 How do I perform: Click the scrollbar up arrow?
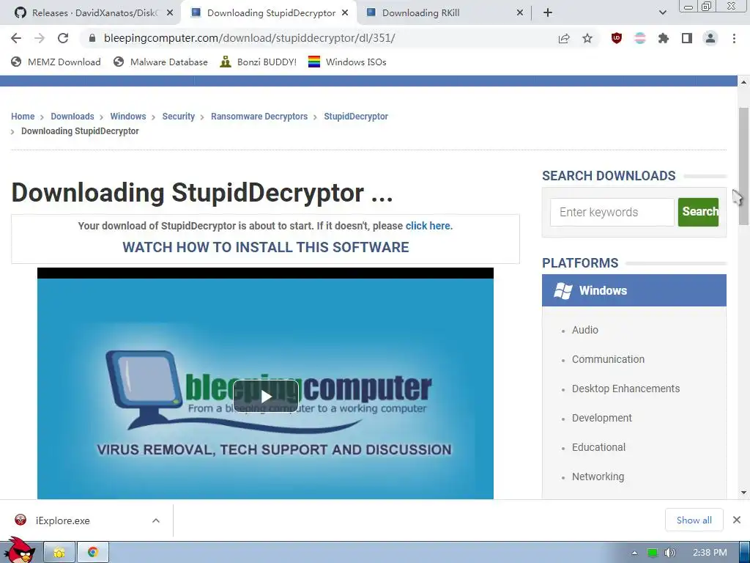tap(743, 82)
